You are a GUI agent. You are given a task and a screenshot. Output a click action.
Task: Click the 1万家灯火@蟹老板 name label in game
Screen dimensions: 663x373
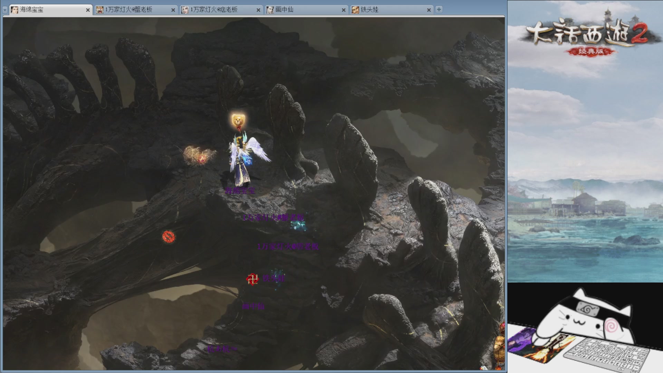273,218
